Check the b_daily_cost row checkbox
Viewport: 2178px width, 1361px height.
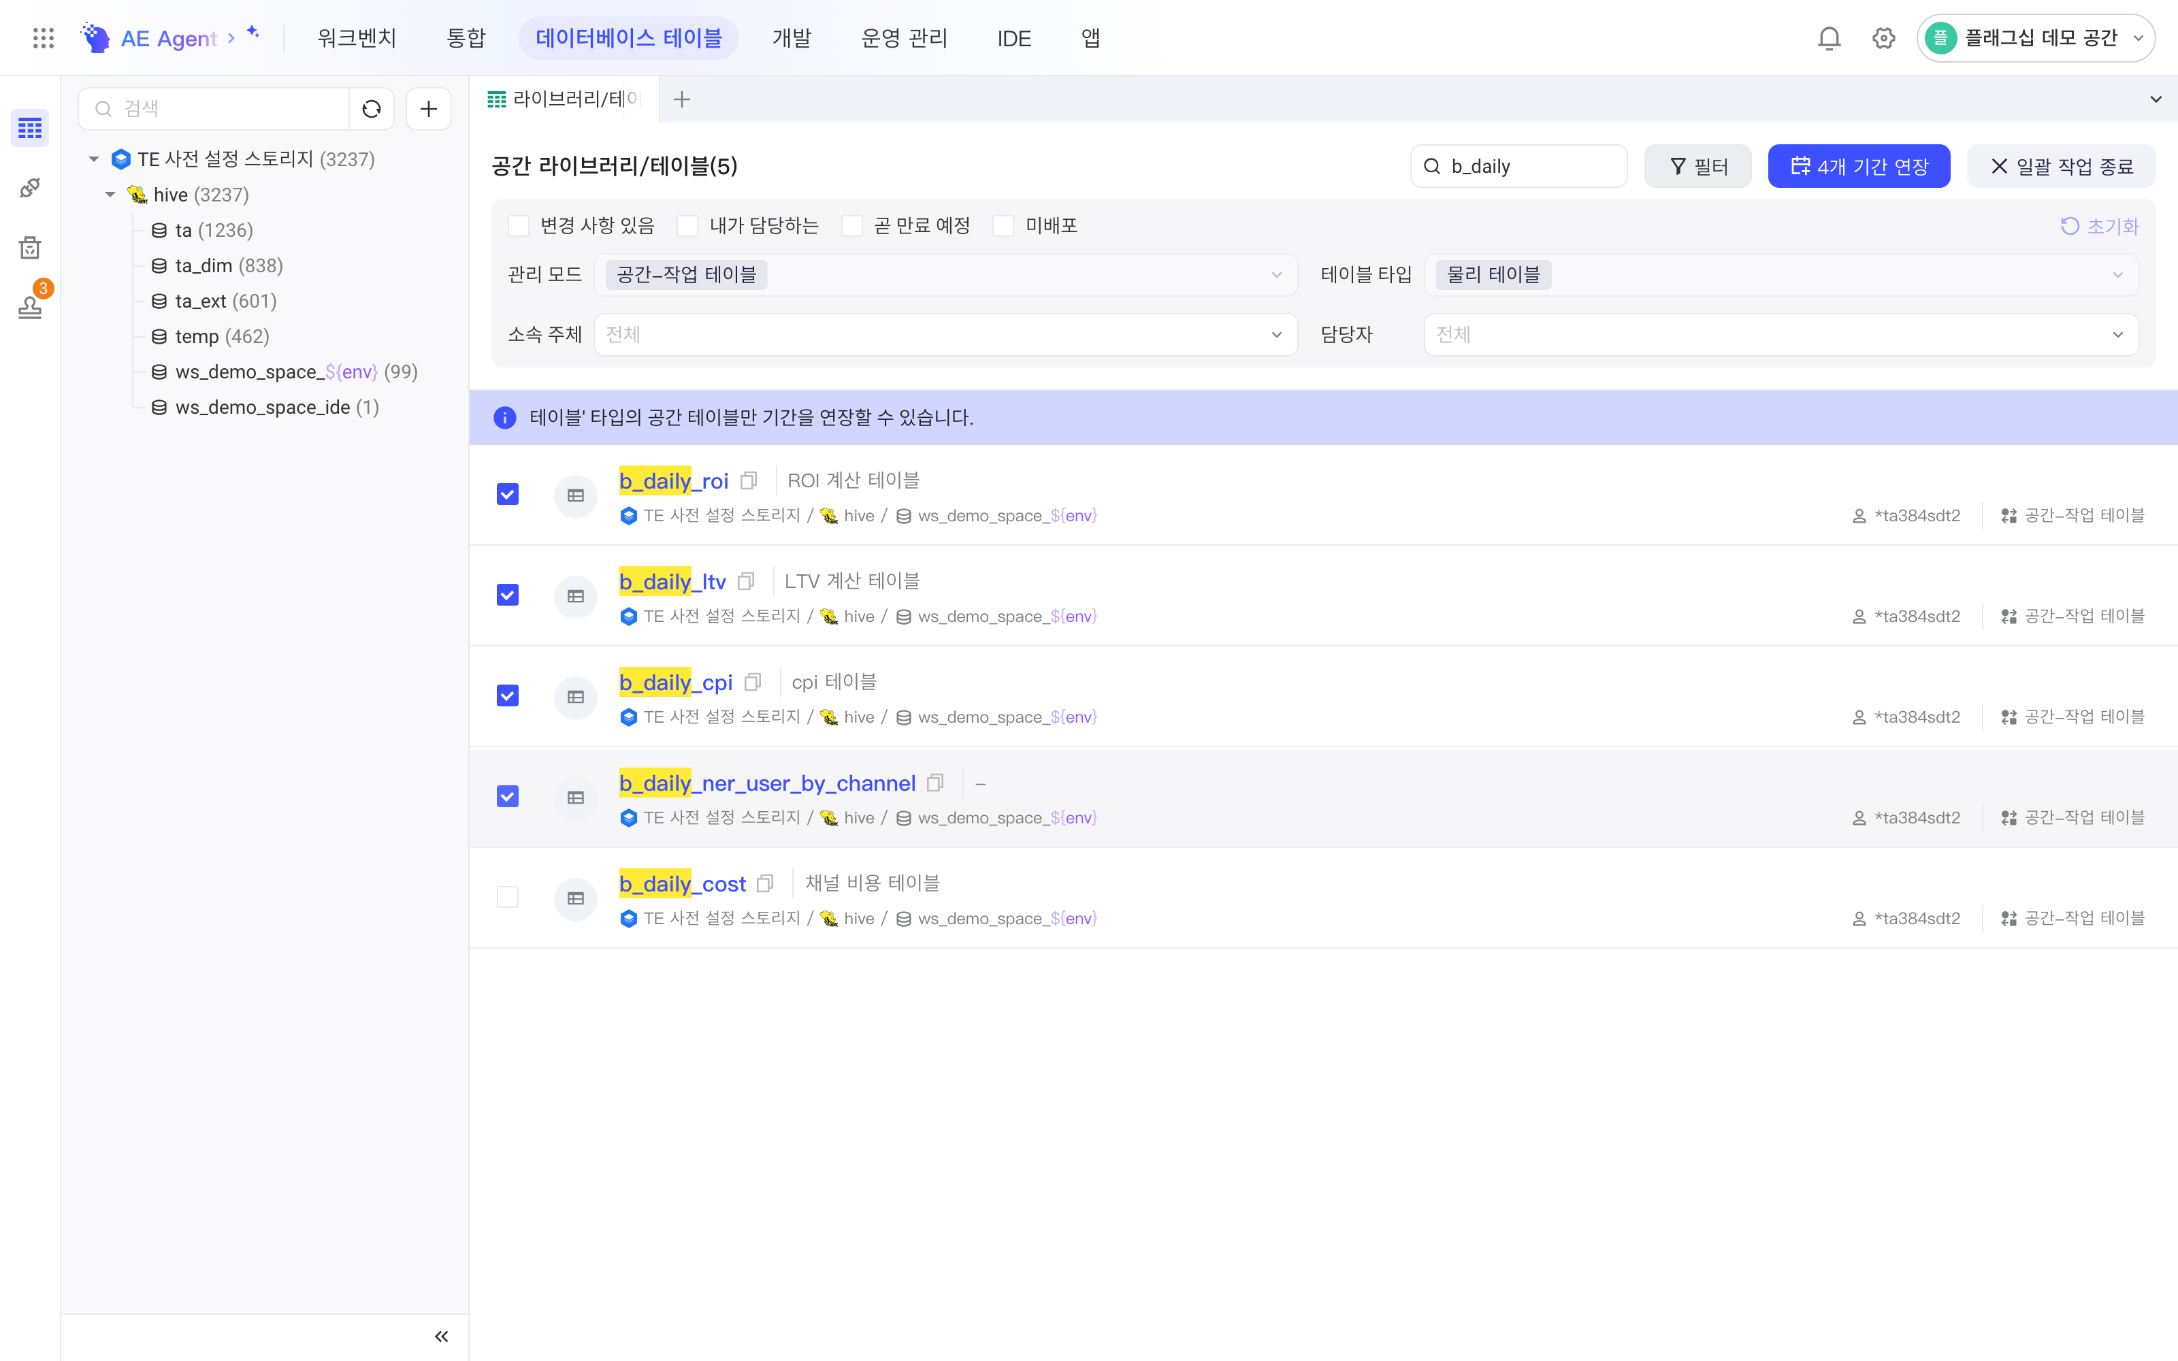508,898
